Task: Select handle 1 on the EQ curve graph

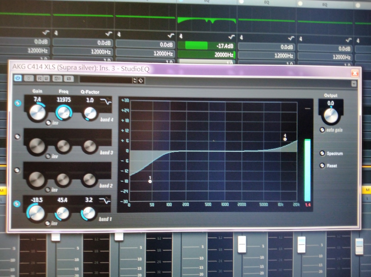Action: 150,182
